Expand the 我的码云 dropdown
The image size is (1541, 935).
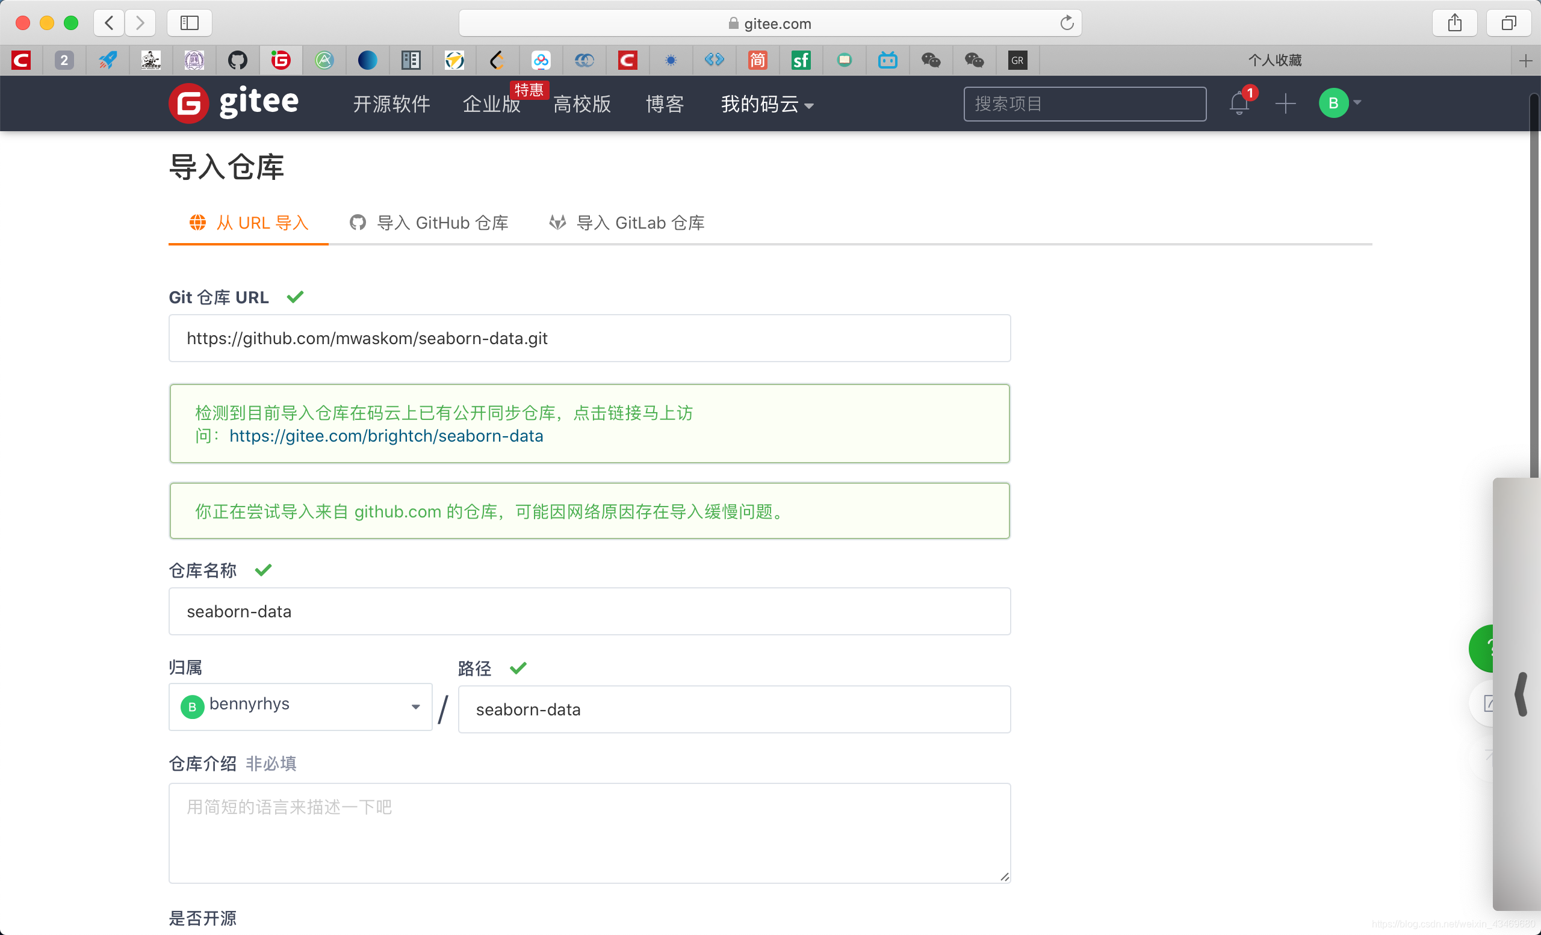[767, 103]
